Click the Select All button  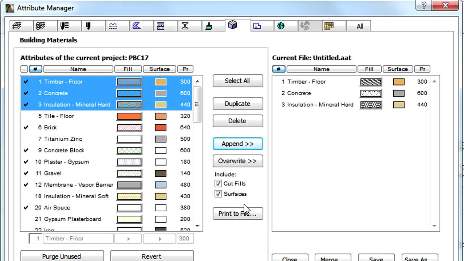coord(237,81)
